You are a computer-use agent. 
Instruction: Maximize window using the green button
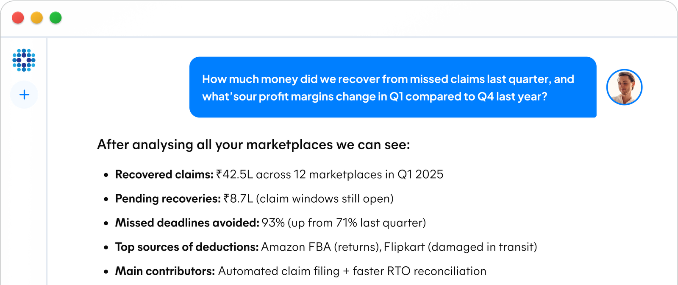(x=56, y=18)
